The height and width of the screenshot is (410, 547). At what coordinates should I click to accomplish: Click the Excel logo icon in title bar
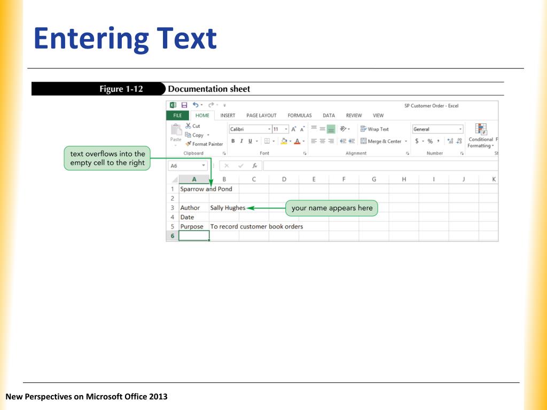[x=173, y=105]
